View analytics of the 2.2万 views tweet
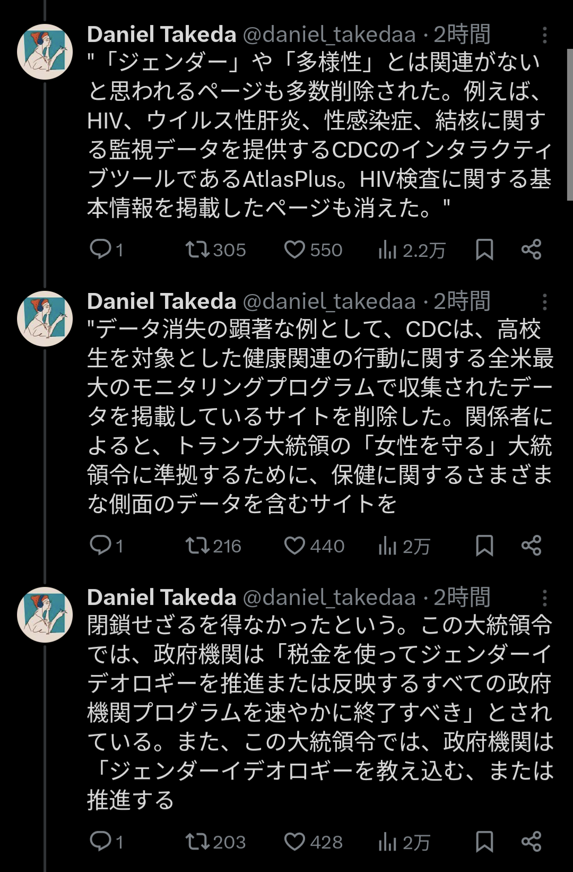 [388, 249]
